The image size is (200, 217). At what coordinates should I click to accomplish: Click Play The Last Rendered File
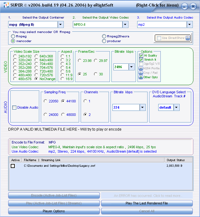point(147,203)
